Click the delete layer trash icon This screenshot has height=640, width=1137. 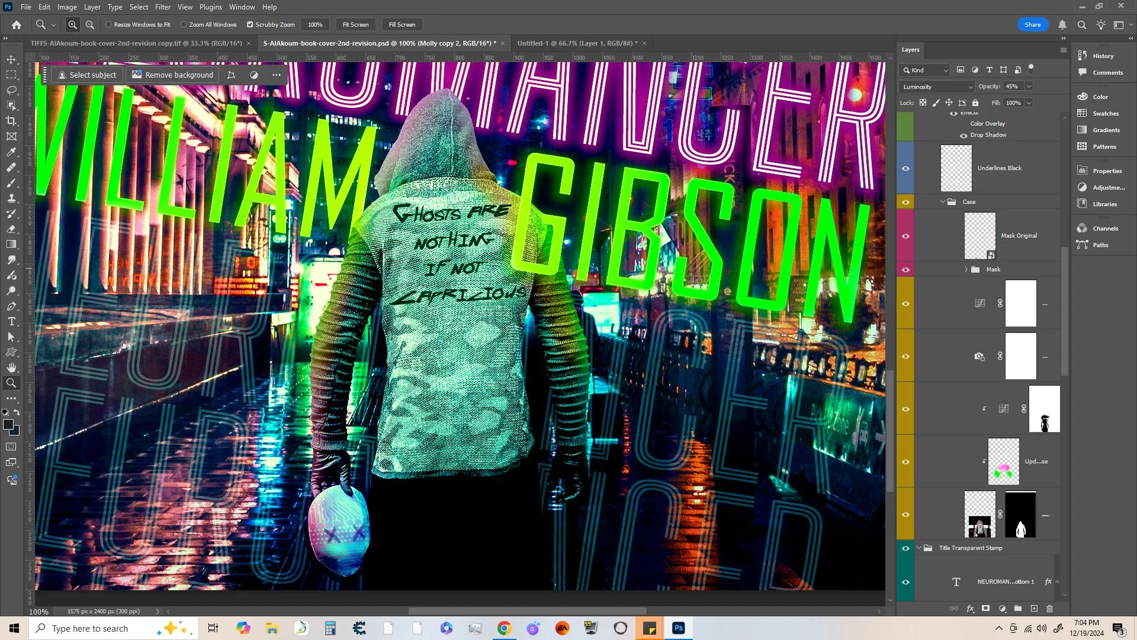point(1049,609)
